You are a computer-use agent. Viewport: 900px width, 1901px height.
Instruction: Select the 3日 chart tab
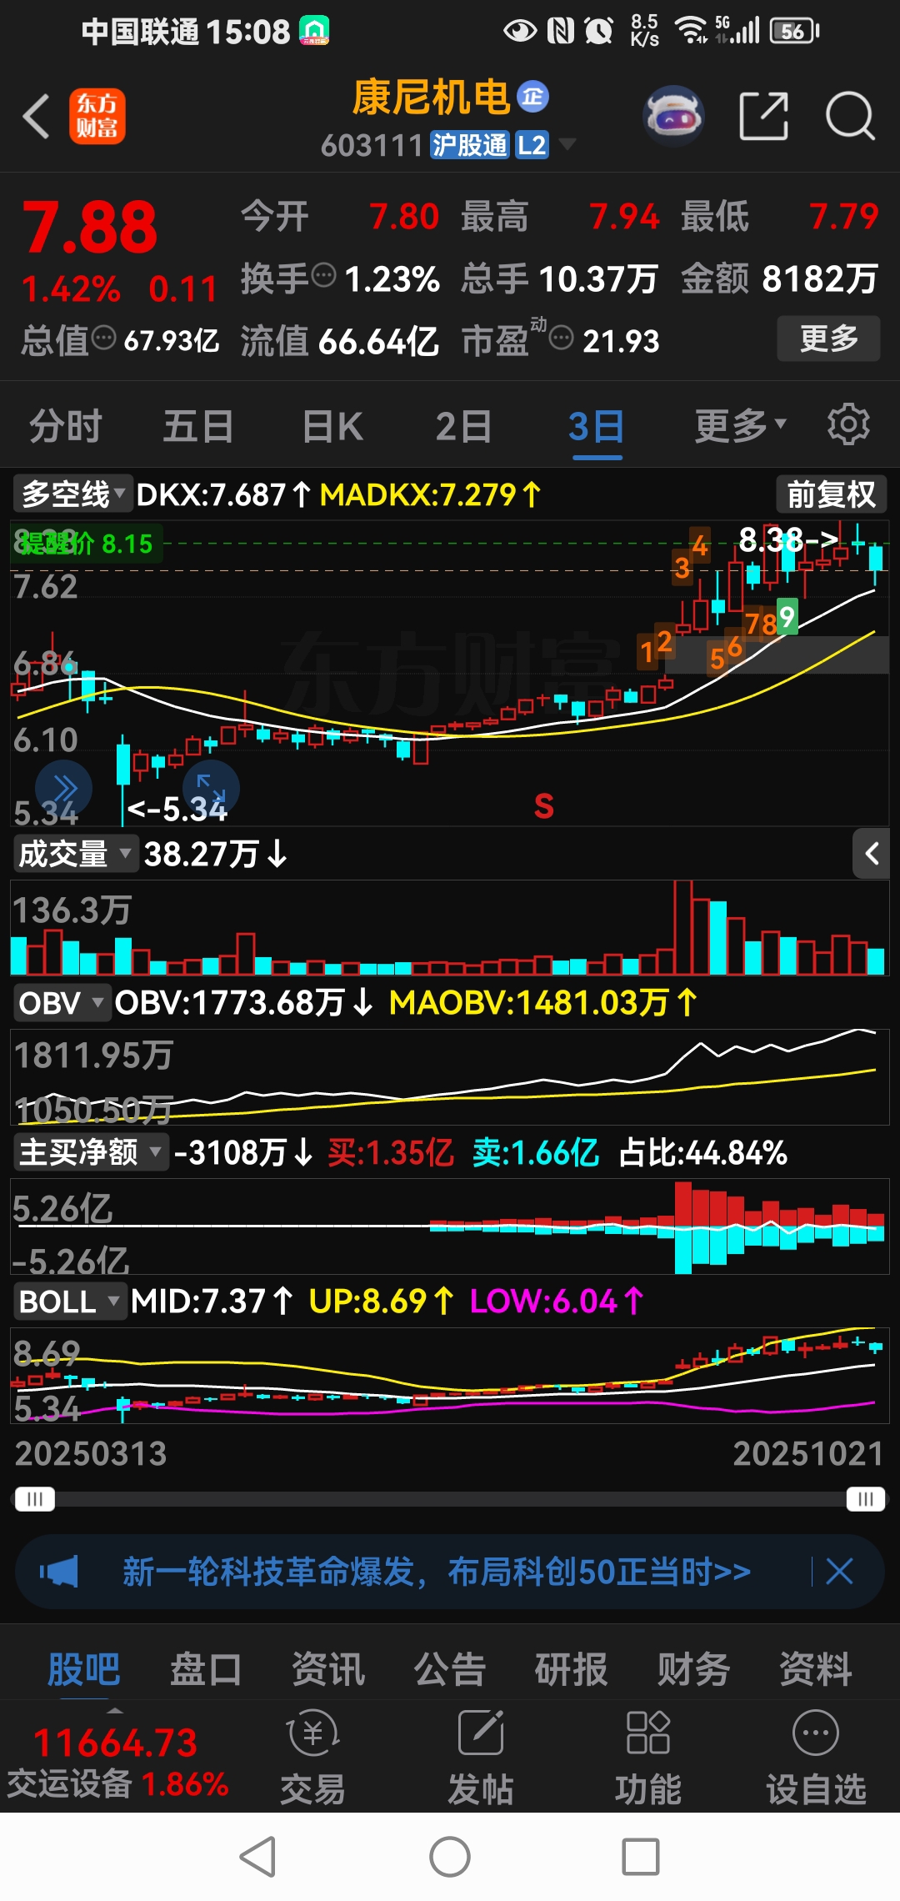pyautogui.click(x=597, y=425)
